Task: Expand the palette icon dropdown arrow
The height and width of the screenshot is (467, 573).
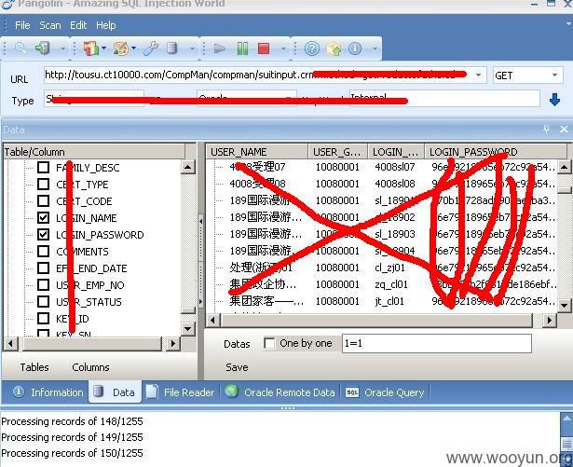Action: [134, 48]
